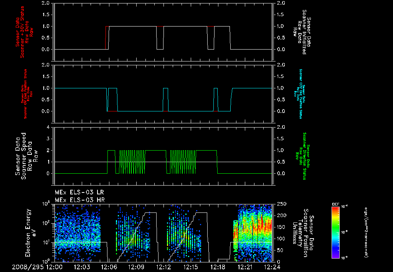The width and height of the screenshot is (393, 272).
Task: Click the 12:24 end time label
Action: [272, 267]
